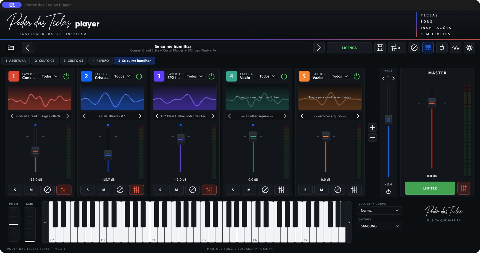This screenshot has width=480, height=253.
Task: Open Layer 5 Todos dropdown
Action: [340, 76]
